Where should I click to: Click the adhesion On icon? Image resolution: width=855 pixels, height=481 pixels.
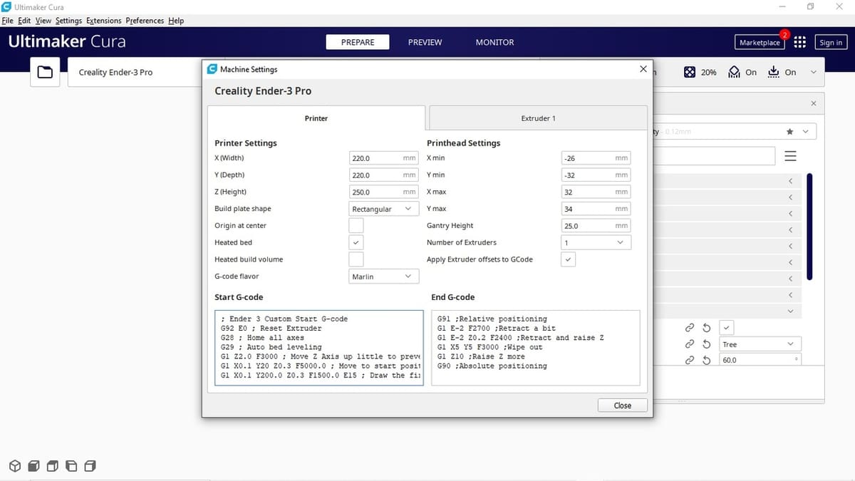click(774, 72)
